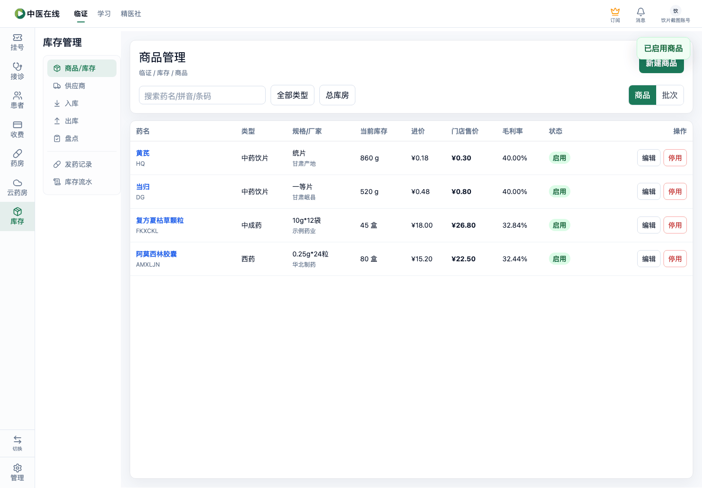Screen dimensions: 702x488
Task: Switch to the 精医社 top tab
Action: pyautogui.click(x=131, y=14)
